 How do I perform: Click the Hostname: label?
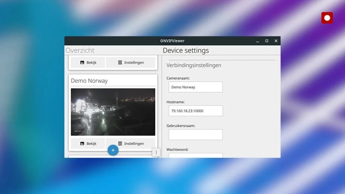(175, 102)
